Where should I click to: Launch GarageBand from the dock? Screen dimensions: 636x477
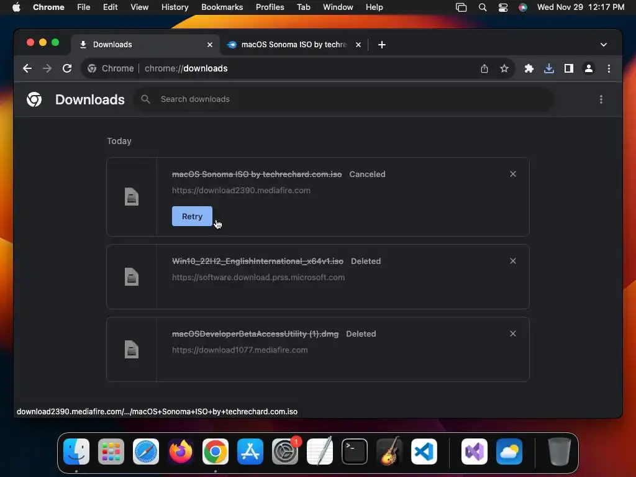(389, 452)
